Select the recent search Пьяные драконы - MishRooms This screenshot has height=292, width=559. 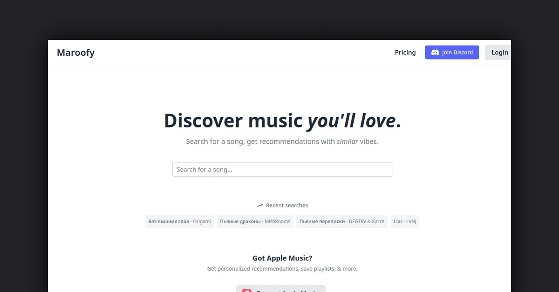pyautogui.click(x=255, y=221)
